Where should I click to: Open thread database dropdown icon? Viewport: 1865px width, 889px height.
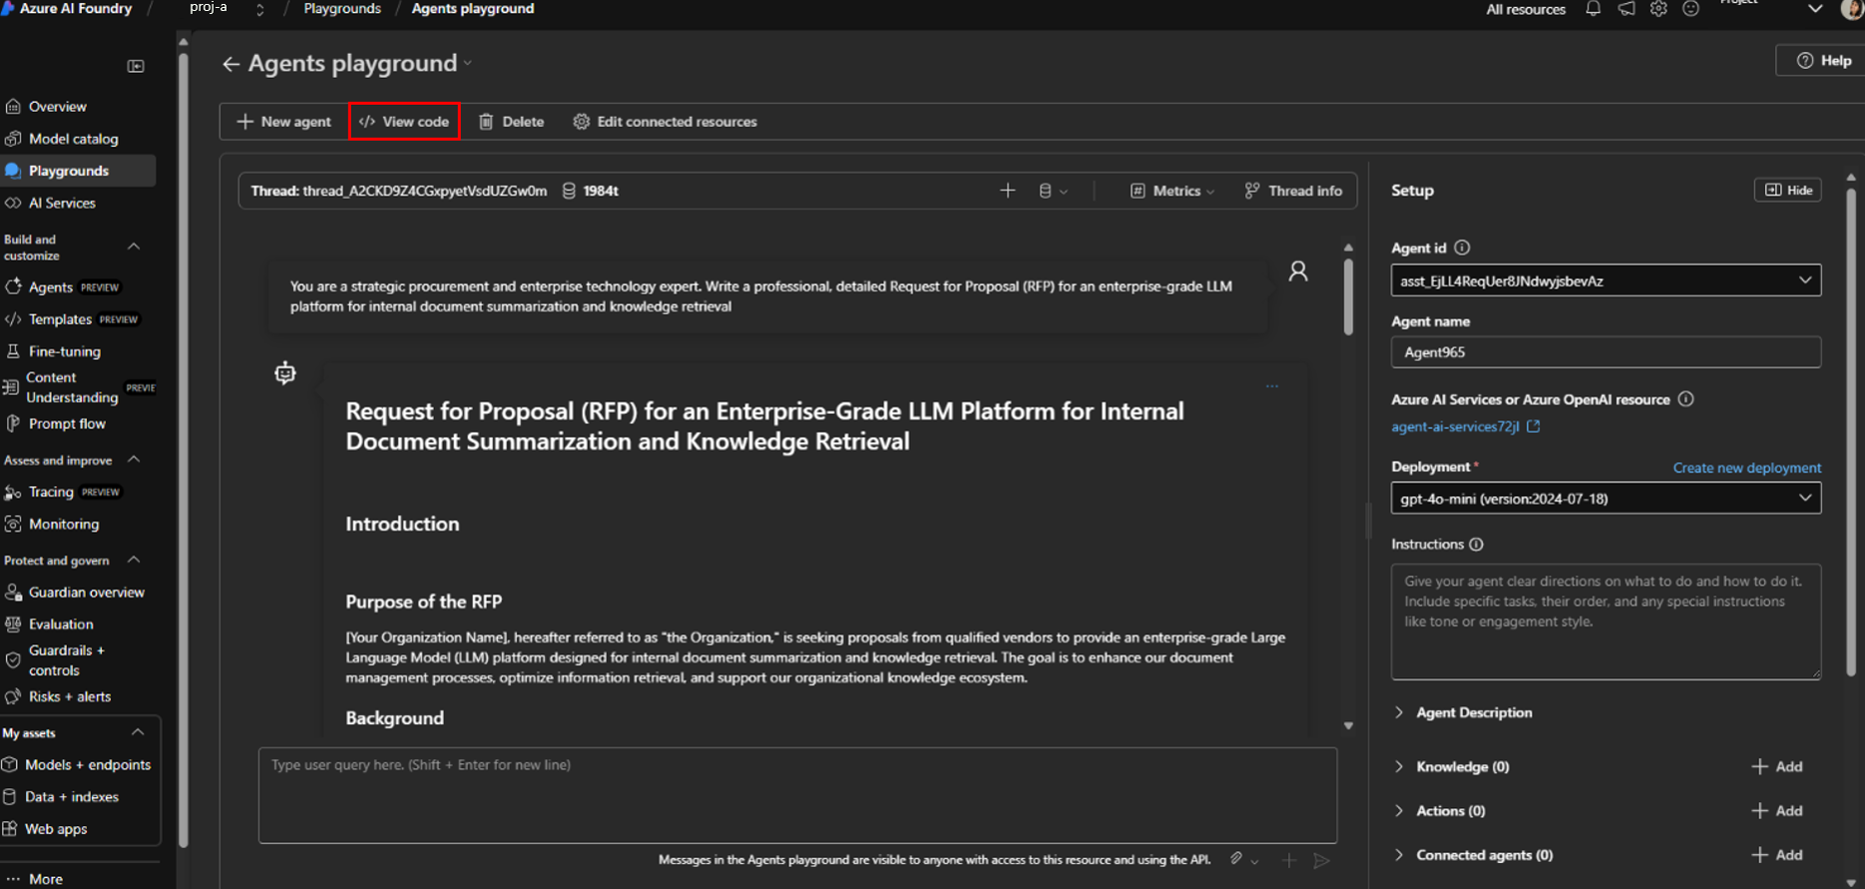coord(1053,191)
